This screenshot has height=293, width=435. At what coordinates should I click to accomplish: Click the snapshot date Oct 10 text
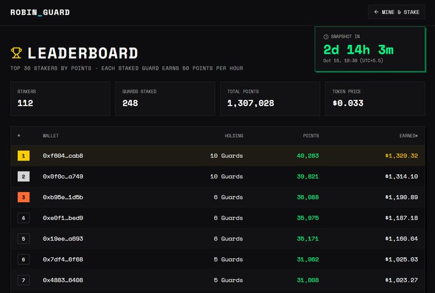[x=353, y=61]
